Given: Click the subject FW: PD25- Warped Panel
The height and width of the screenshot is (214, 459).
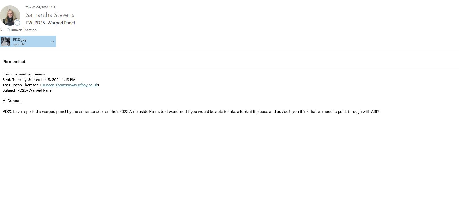Looking at the screenshot, I should [50, 23].
